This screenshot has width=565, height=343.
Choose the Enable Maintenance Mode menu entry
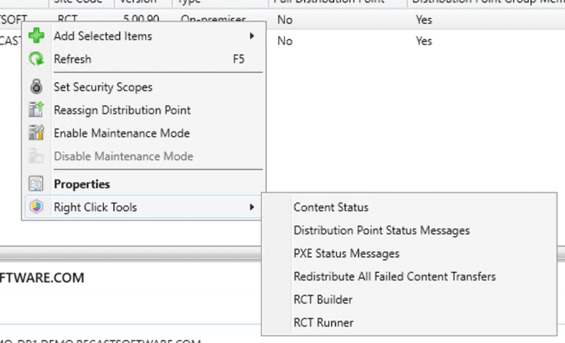click(122, 133)
